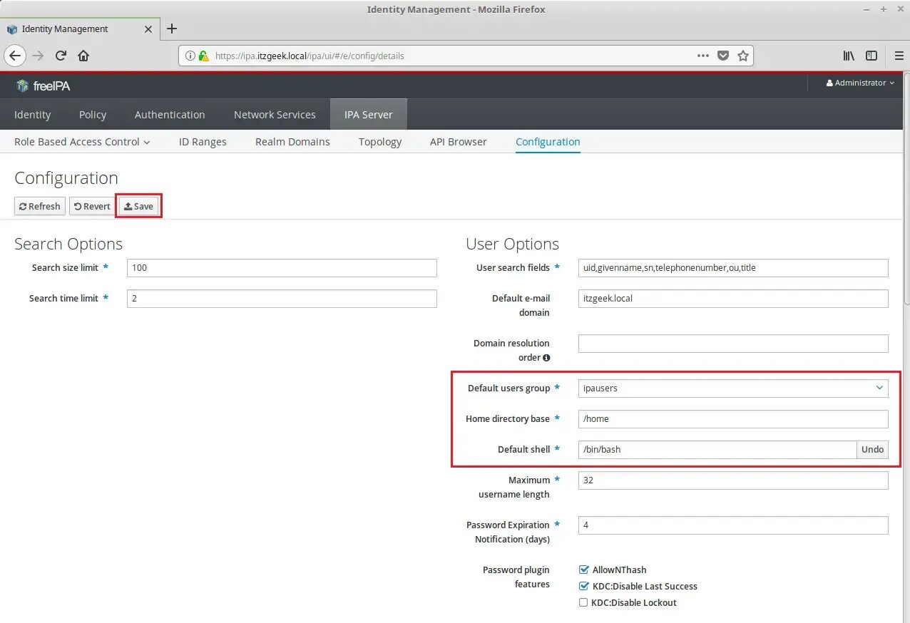Open the Firefox Library icon
Image resolution: width=910 pixels, height=623 pixels.
[849, 56]
